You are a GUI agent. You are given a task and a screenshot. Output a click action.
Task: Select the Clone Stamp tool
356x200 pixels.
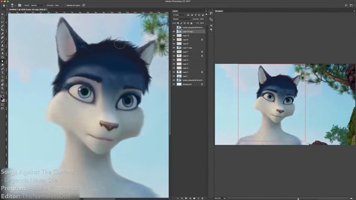click(x=2, y=46)
